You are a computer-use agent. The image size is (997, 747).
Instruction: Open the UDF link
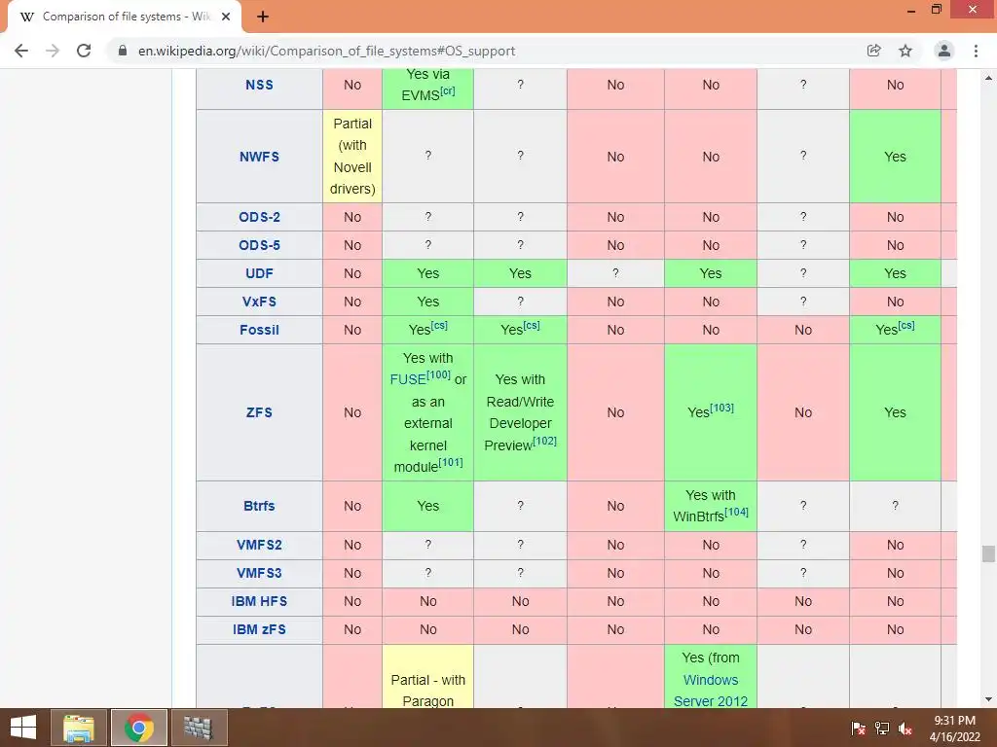(259, 273)
